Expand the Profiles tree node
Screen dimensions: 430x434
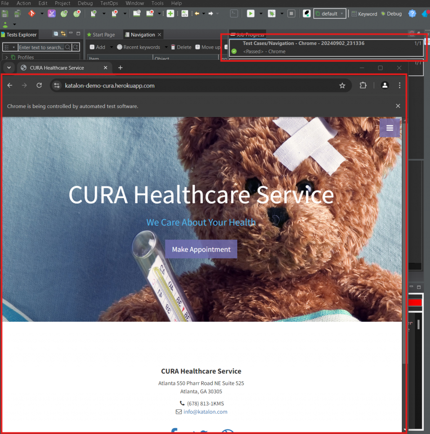[6, 57]
